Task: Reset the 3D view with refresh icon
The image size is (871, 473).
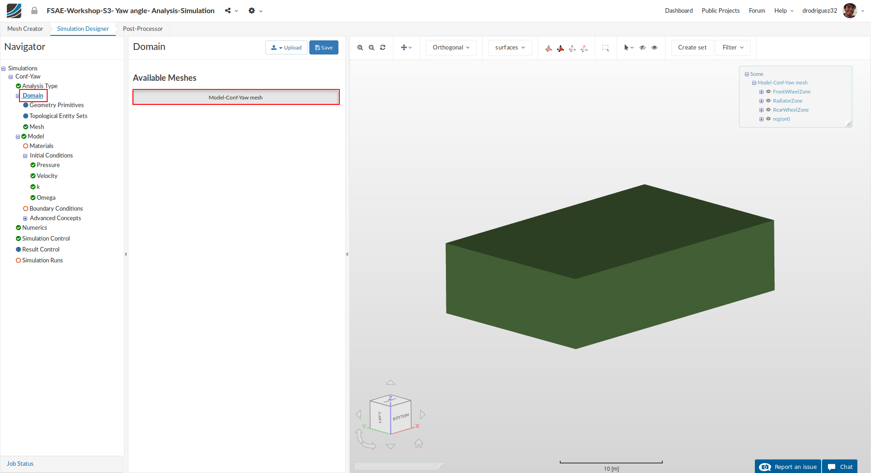Action: click(383, 48)
